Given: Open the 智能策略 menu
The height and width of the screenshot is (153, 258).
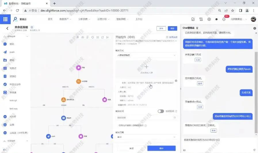Looking at the screenshot, I should (122, 19).
